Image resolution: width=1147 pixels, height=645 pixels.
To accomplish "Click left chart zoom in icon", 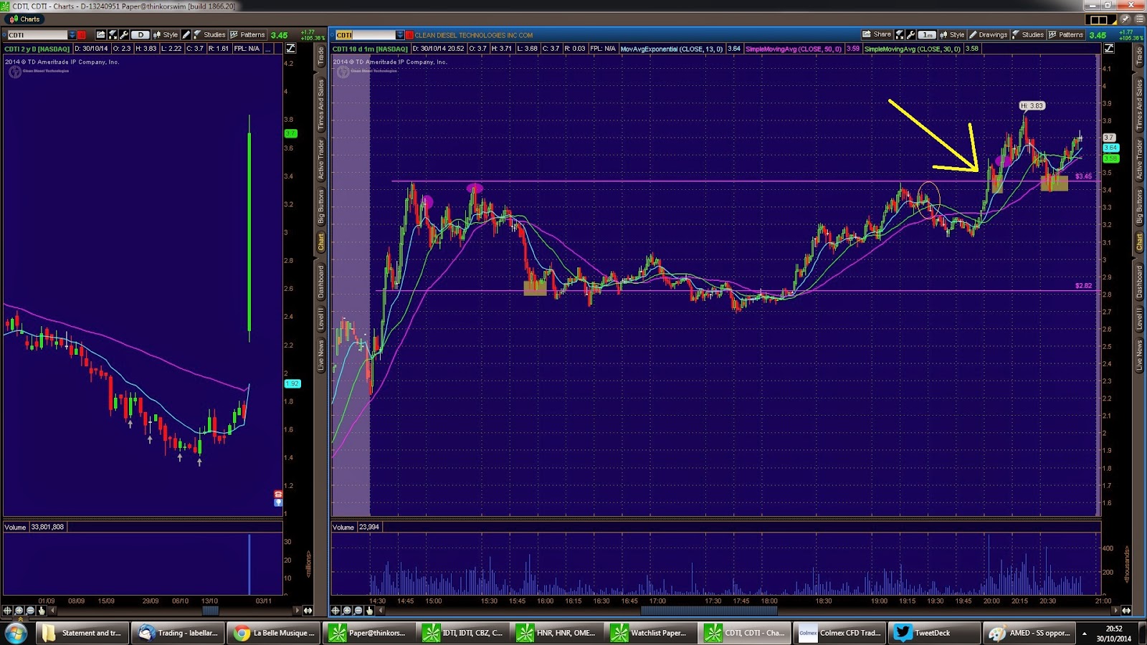I will point(19,611).
